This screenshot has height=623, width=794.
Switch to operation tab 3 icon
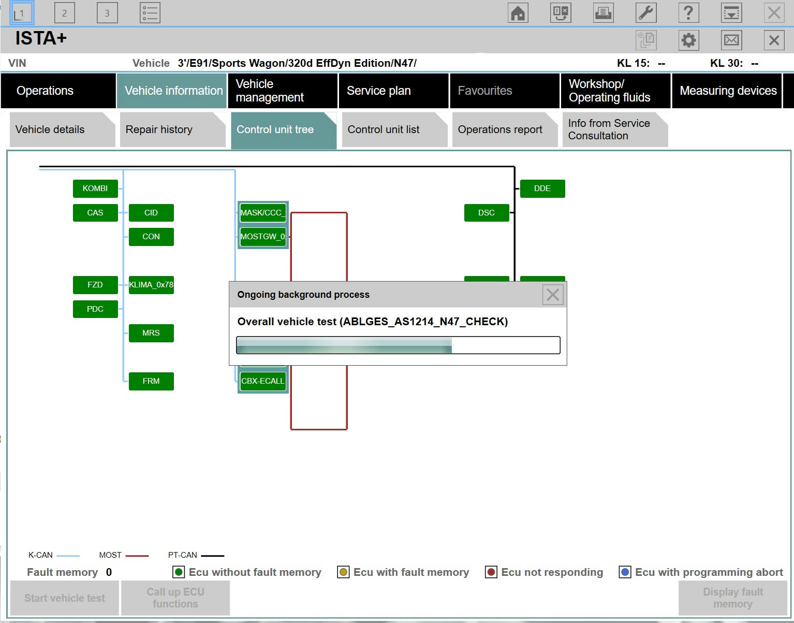click(107, 12)
